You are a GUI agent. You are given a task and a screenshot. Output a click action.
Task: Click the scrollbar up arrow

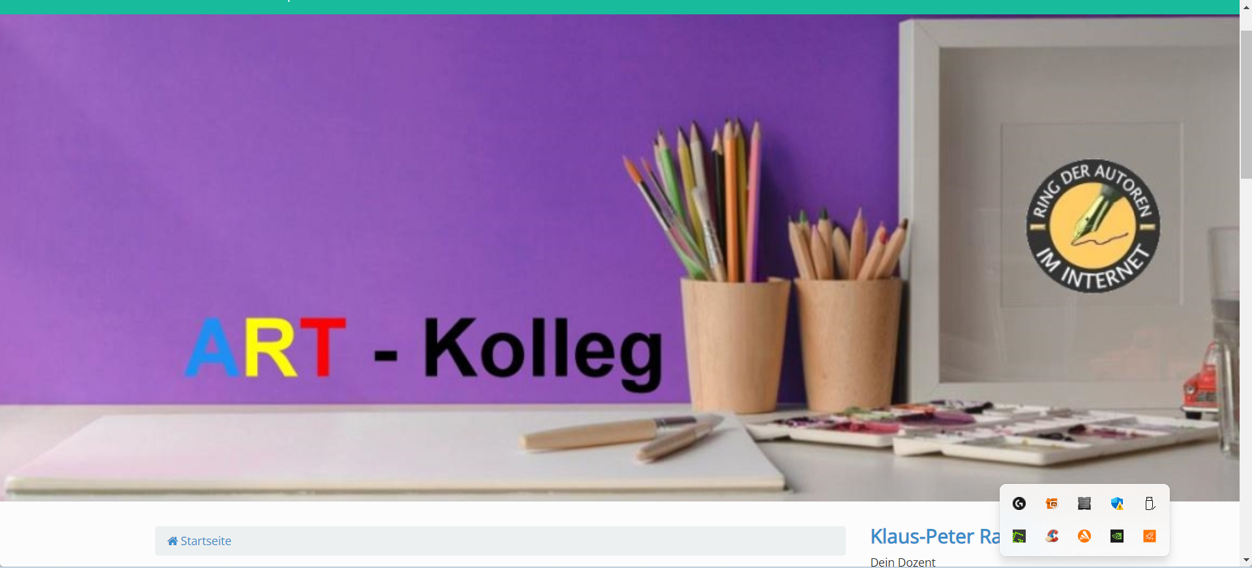click(1246, 7)
